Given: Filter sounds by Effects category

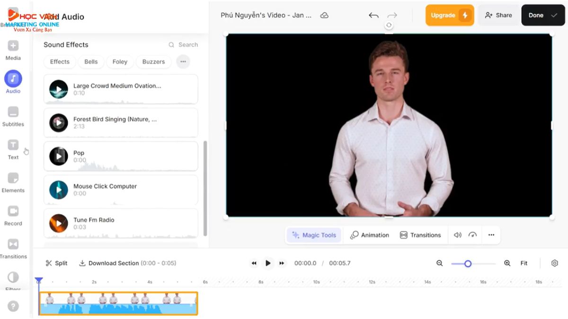Looking at the screenshot, I should (x=60, y=61).
